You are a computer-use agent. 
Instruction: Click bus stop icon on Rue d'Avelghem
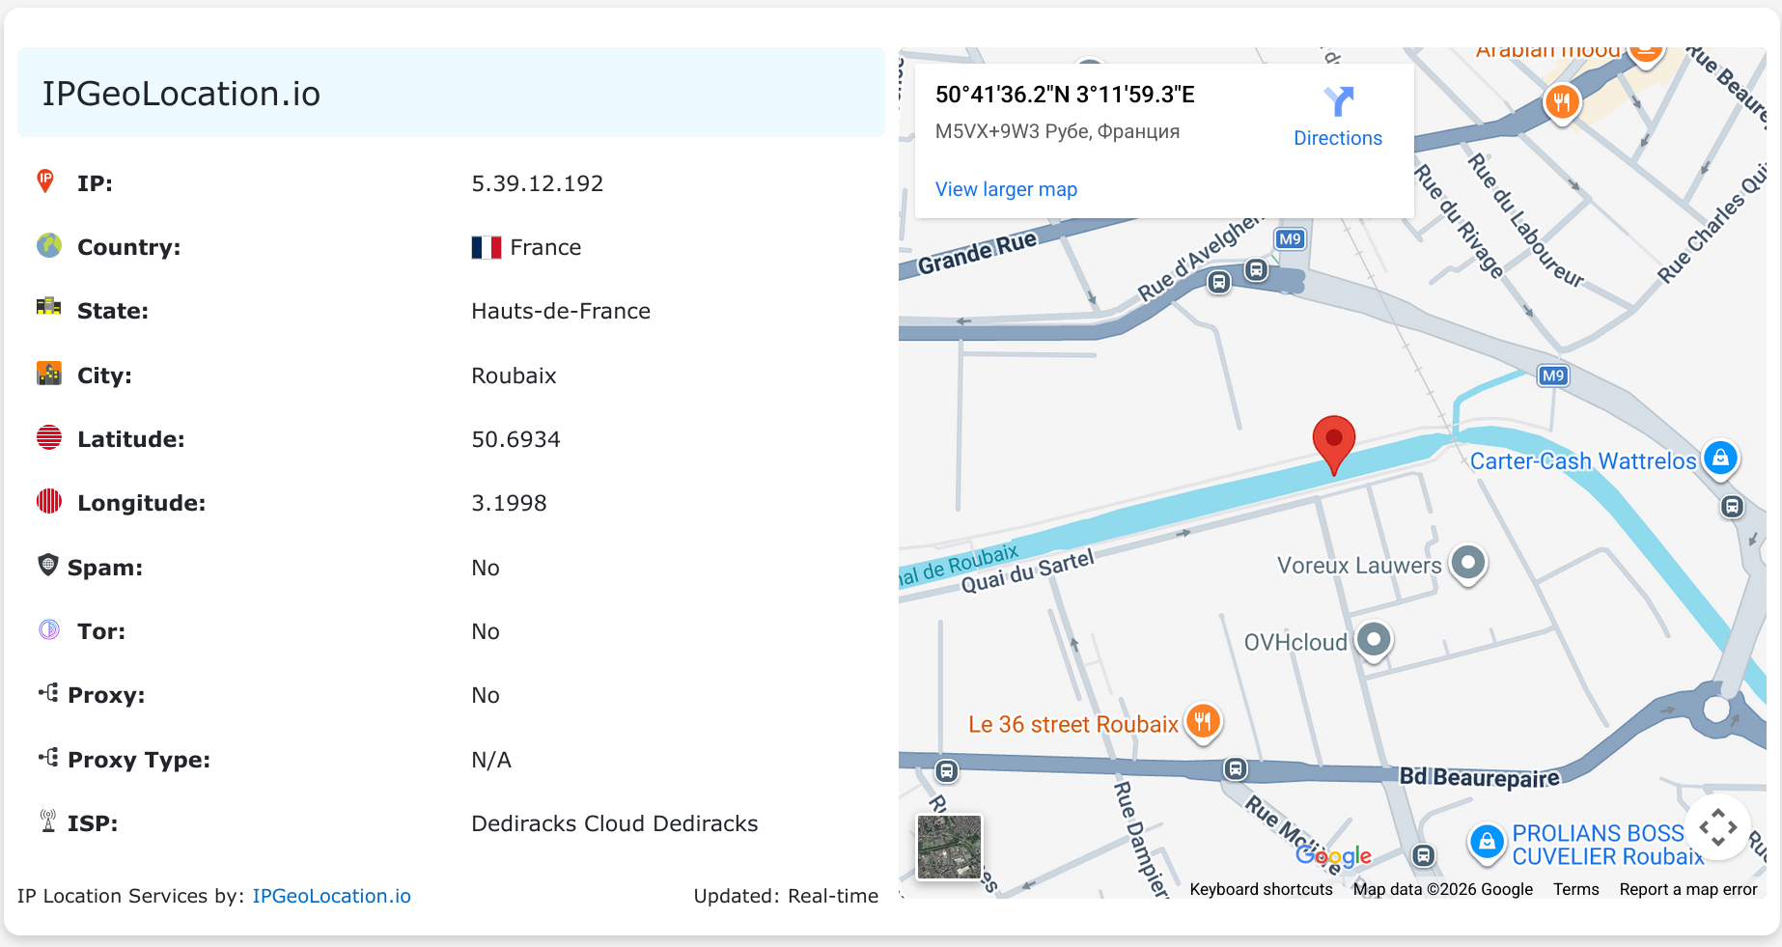click(x=1220, y=282)
